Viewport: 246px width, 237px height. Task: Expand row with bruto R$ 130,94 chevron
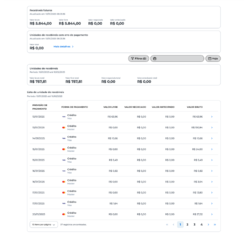[212, 128]
